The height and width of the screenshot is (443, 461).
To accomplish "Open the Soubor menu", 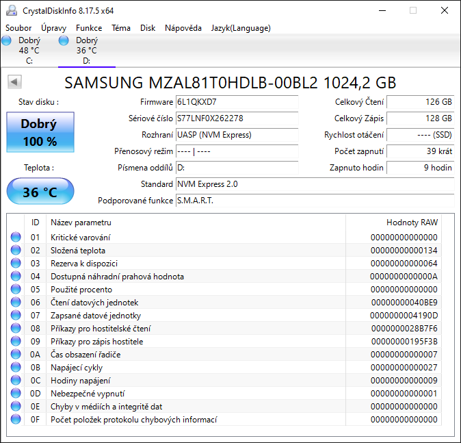I will point(18,28).
